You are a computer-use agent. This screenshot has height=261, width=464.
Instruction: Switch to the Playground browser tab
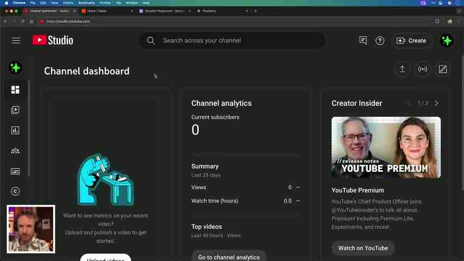click(164, 11)
